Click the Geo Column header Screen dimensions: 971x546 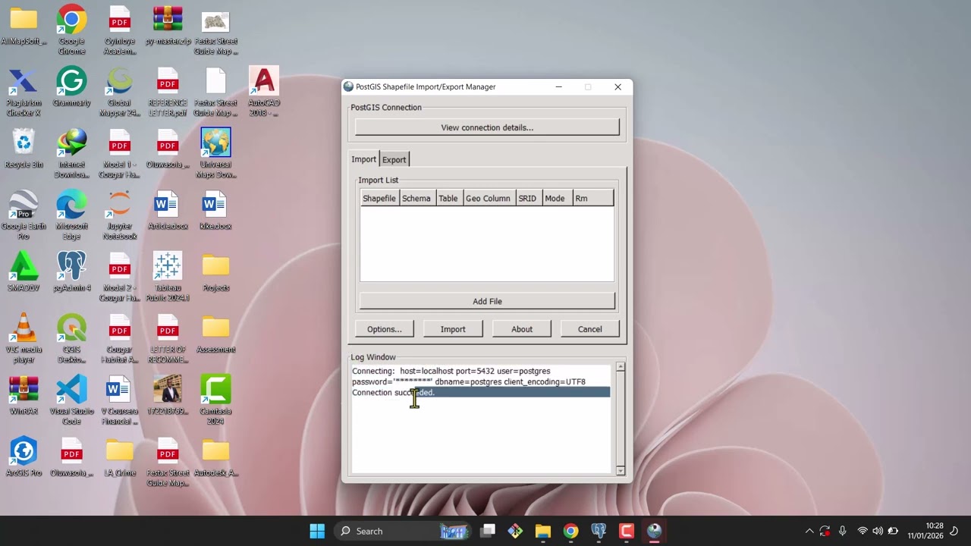coord(488,198)
